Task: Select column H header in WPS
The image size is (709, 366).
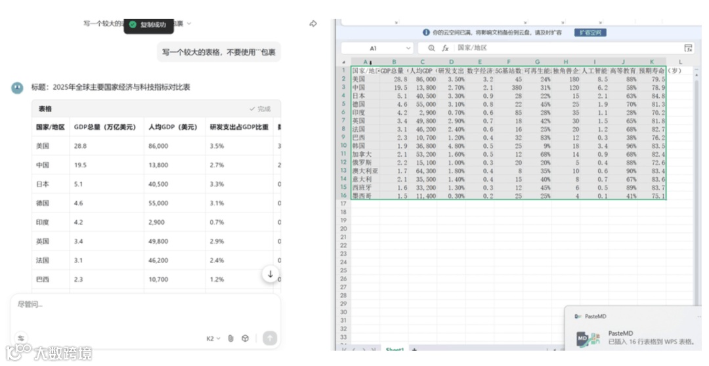Action: pyautogui.click(x=566, y=62)
